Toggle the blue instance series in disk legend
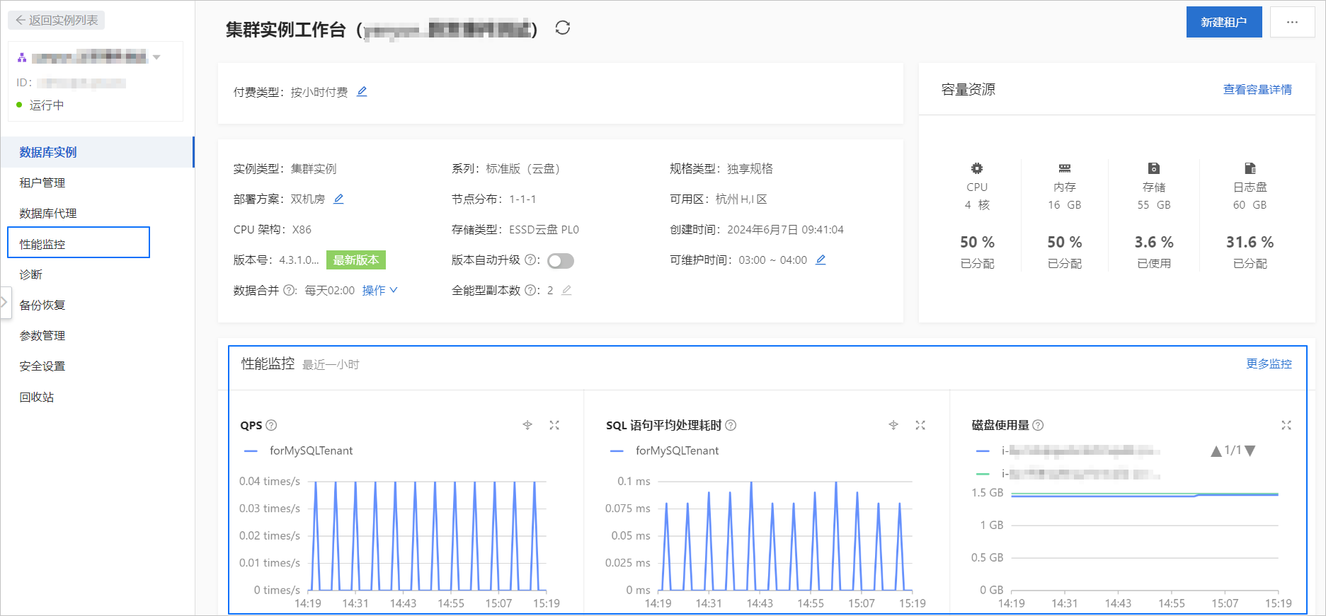Screen dimensions: 1326x616 (x=1068, y=451)
